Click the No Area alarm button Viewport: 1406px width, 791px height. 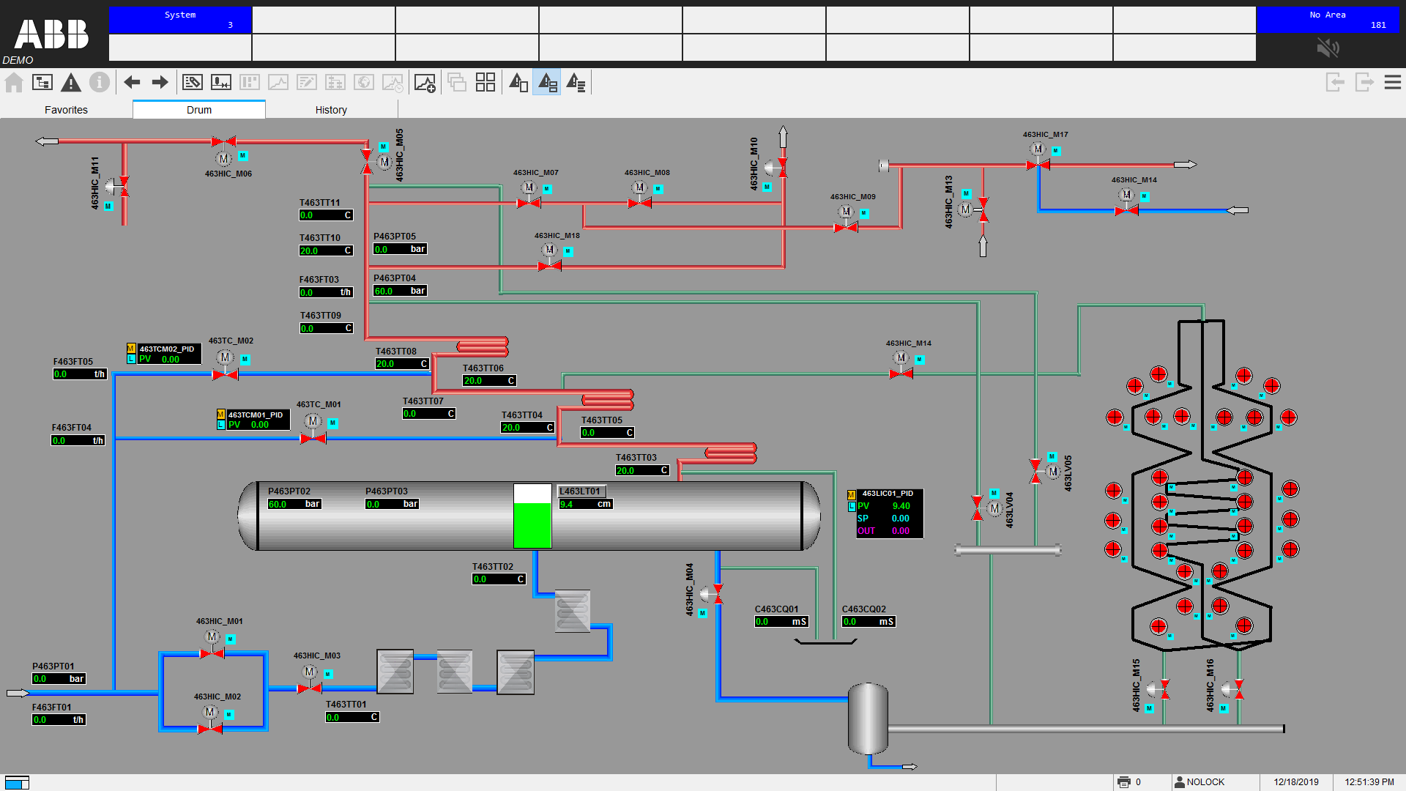[1327, 20]
